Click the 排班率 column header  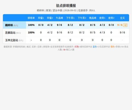[31, 18]
